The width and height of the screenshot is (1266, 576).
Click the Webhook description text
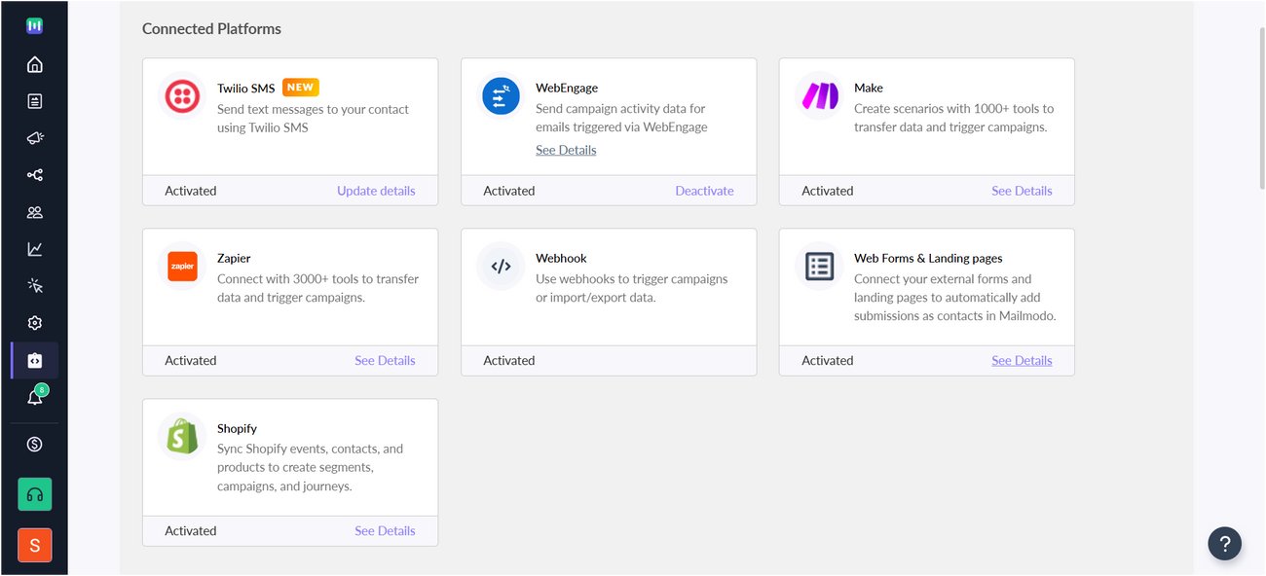click(632, 288)
